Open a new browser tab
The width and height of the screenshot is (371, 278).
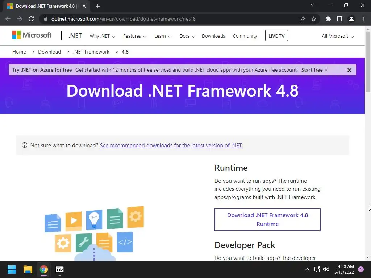tap(98, 6)
